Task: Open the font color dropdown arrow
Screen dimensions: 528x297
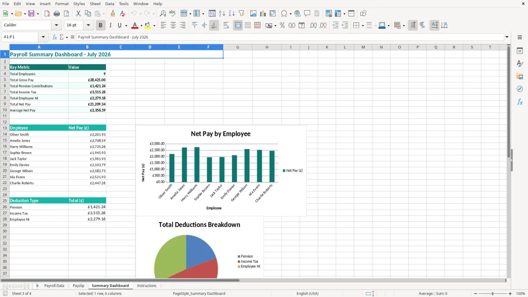Action: pyautogui.click(x=141, y=26)
